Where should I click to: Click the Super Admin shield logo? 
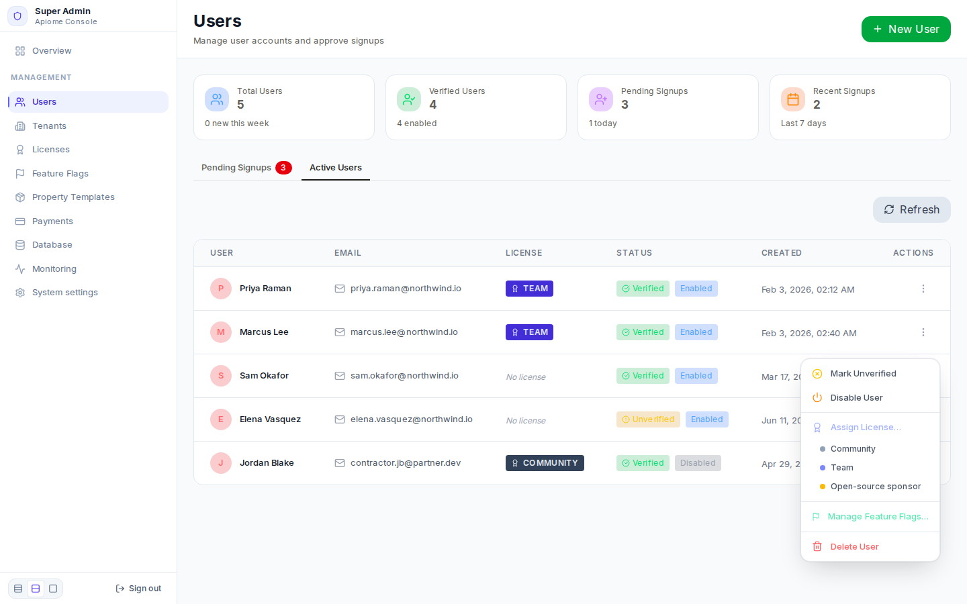17,16
